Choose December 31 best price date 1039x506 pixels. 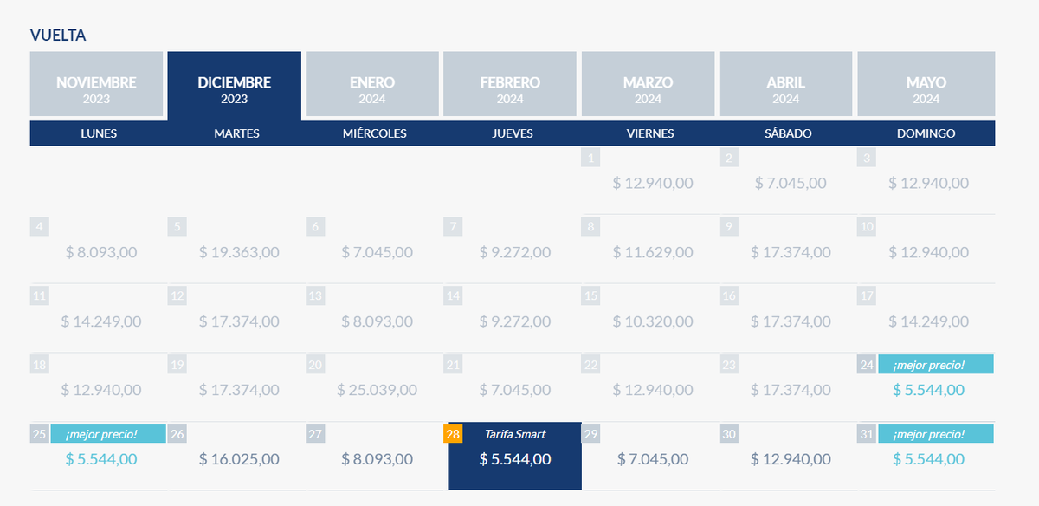[x=928, y=458]
